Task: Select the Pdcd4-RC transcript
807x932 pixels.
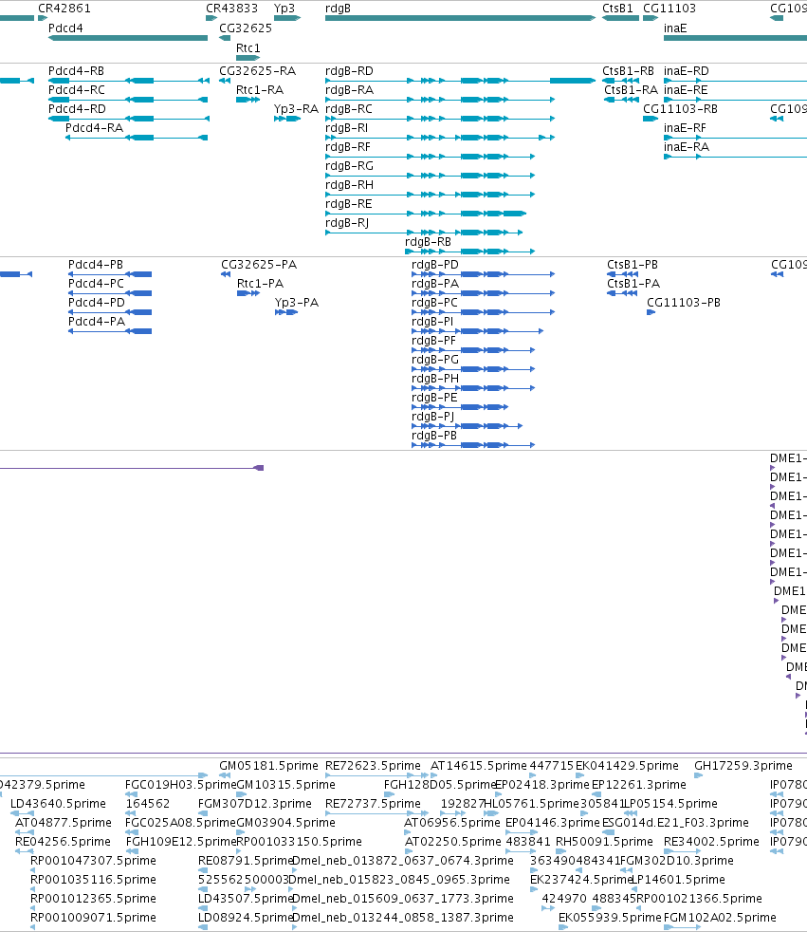Action: click(x=128, y=100)
